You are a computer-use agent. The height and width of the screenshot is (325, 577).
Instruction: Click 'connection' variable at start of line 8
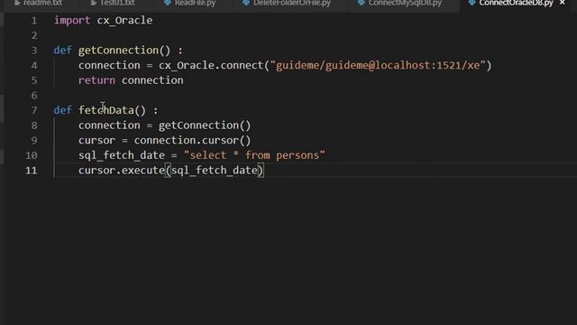(x=109, y=125)
